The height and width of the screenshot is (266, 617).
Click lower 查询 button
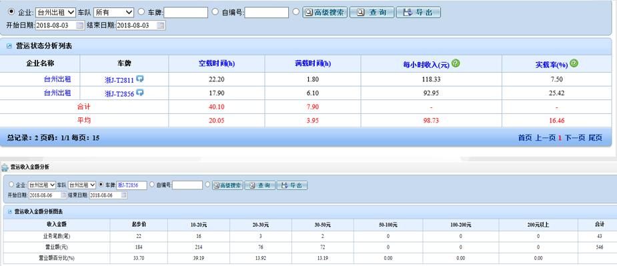click(x=260, y=185)
